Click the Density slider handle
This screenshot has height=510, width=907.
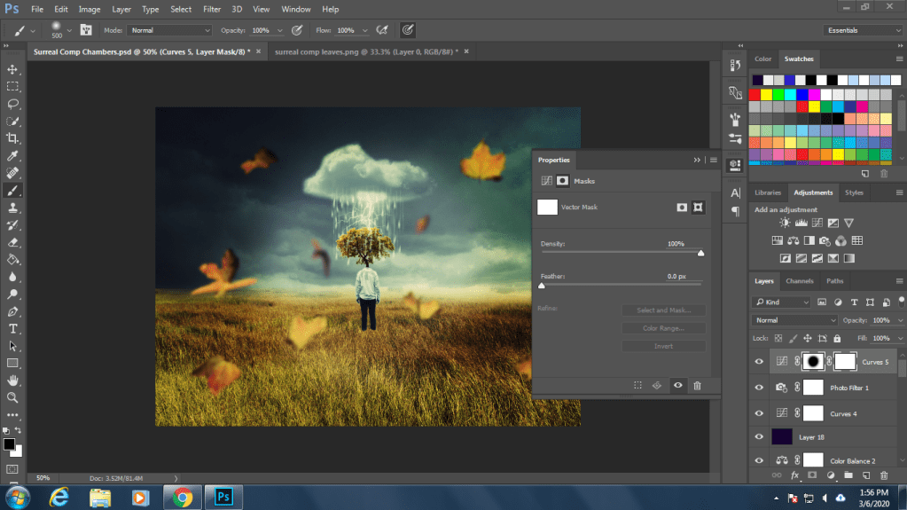700,254
